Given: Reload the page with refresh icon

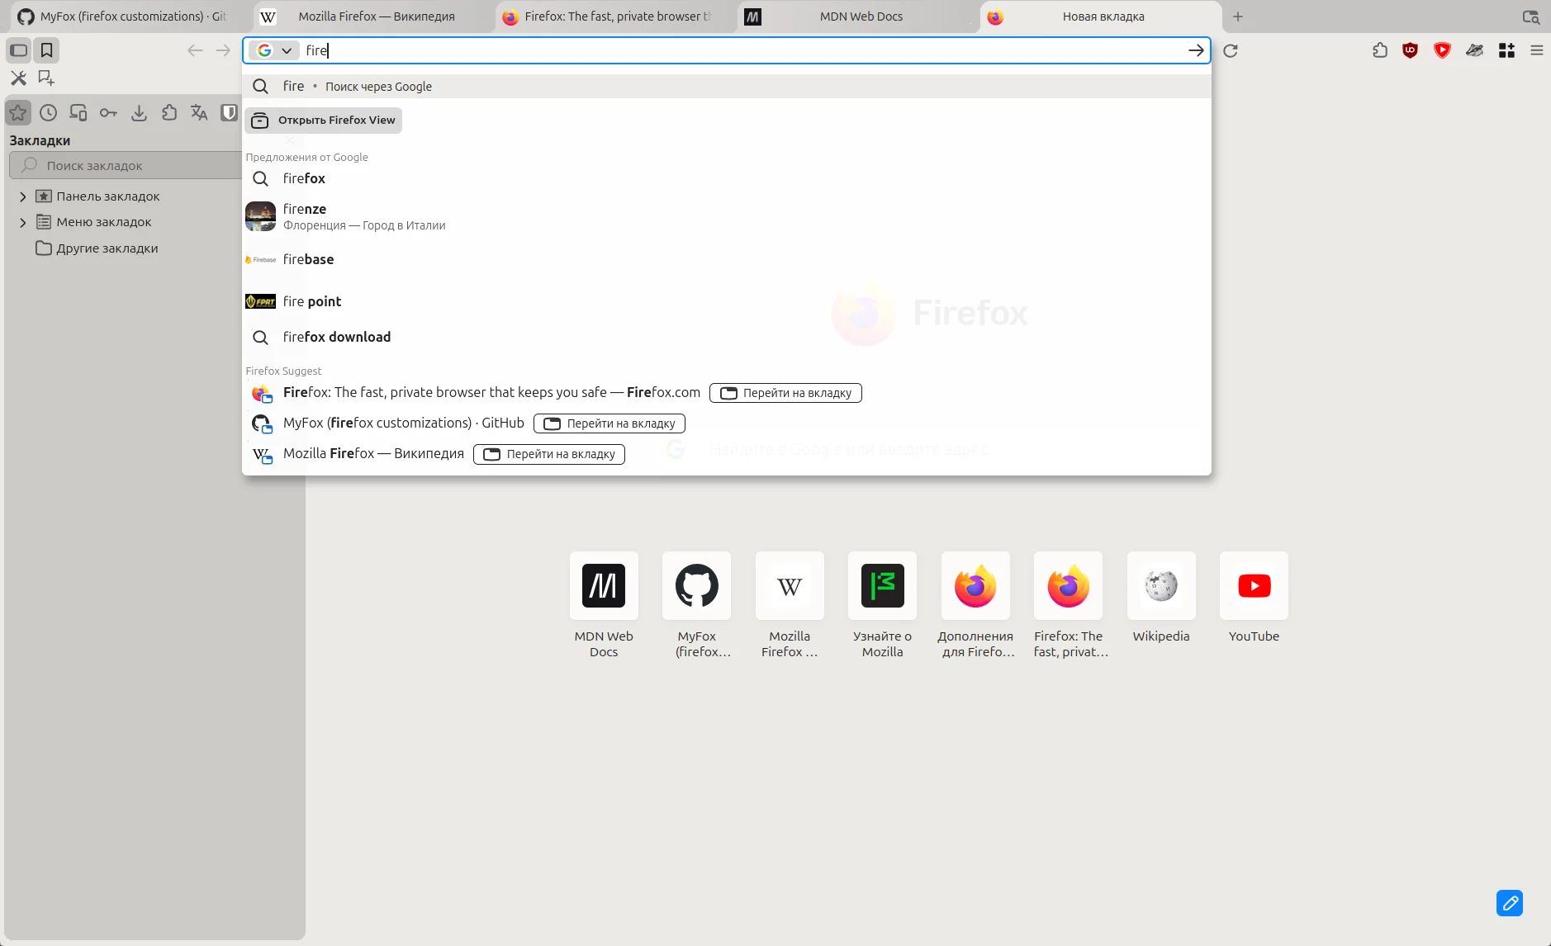Looking at the screenshot, I should pyautogui.click(x=1230, y=50).
